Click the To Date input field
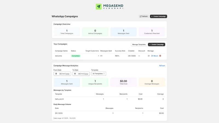The width and height of the screenshot is (219, 123). click(81, 74)
